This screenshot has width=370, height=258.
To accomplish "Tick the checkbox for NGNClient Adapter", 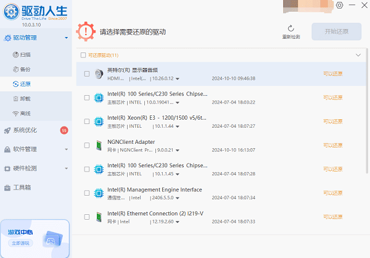I will click(x=87, y=145).
